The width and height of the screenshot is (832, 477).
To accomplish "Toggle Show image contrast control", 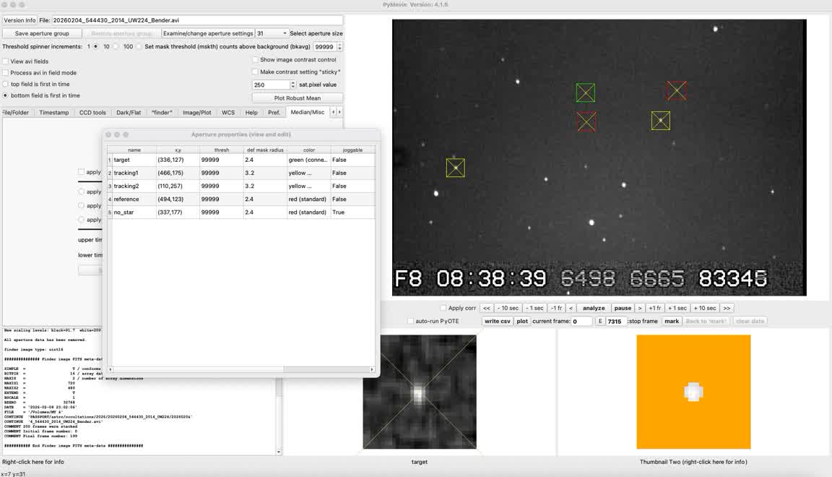I will (x=255, y=60).
